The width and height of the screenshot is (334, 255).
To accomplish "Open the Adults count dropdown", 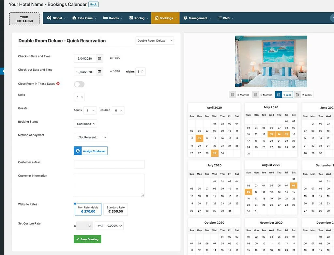I will [90, 110].
